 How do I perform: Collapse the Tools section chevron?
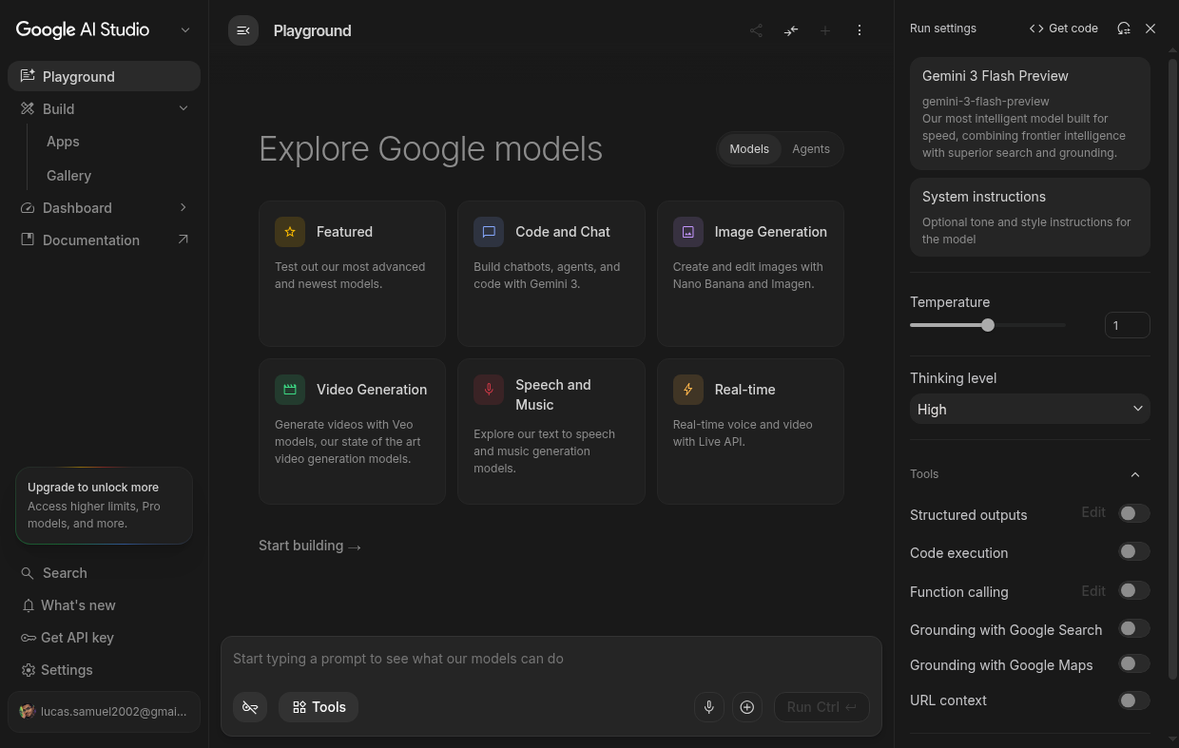click(1135, 474)
